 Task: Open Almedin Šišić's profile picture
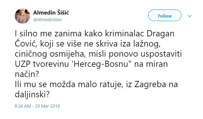[x=23, y=16]
